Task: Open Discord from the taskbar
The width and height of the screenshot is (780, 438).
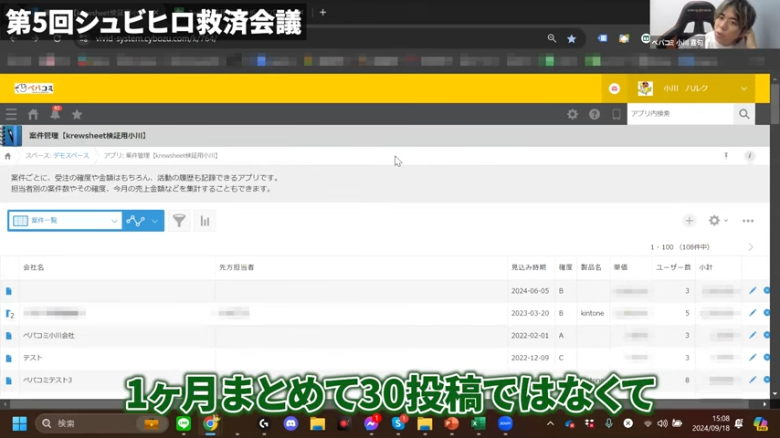Action: tap(291, 423)
